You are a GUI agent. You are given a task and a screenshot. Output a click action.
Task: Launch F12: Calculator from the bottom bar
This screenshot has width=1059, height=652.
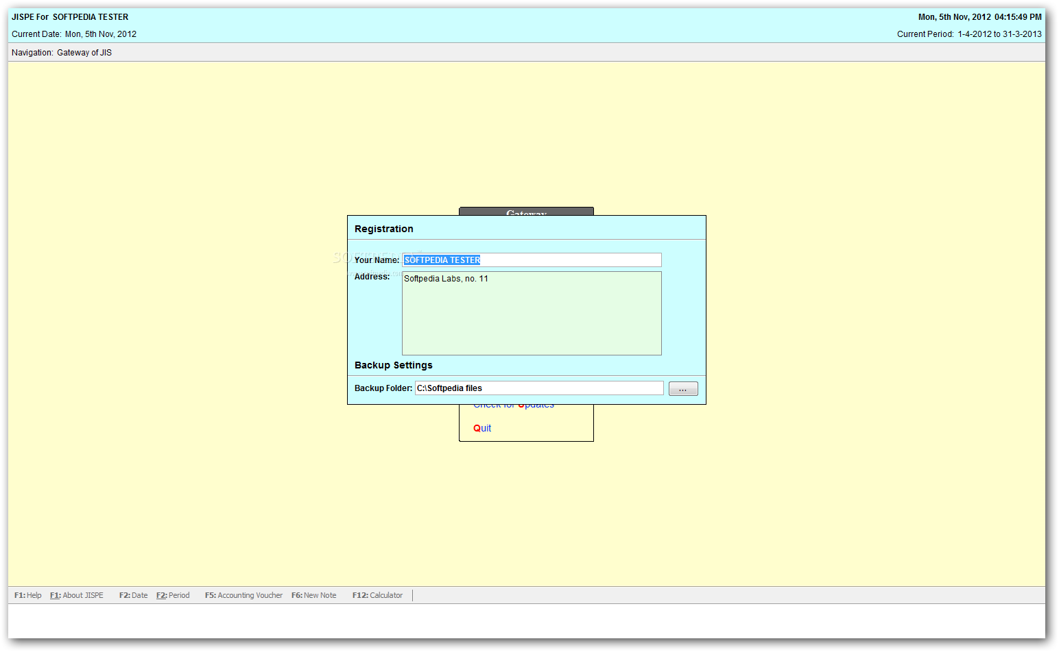(377, 595)
